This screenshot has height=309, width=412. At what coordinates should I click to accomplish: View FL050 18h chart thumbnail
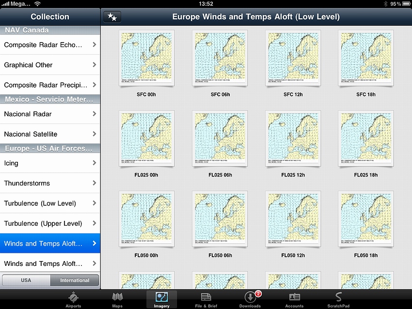365,219
